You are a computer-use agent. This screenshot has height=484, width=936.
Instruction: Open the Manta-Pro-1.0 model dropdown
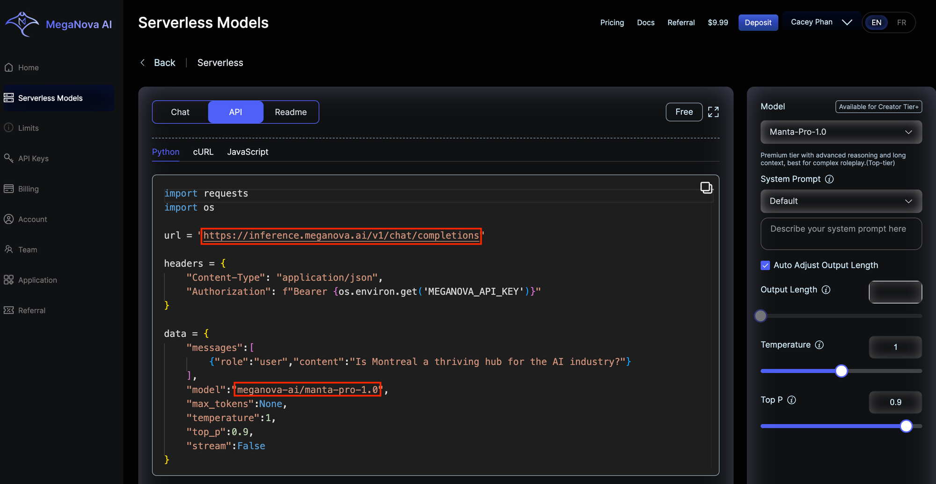[x=841, y=132]
